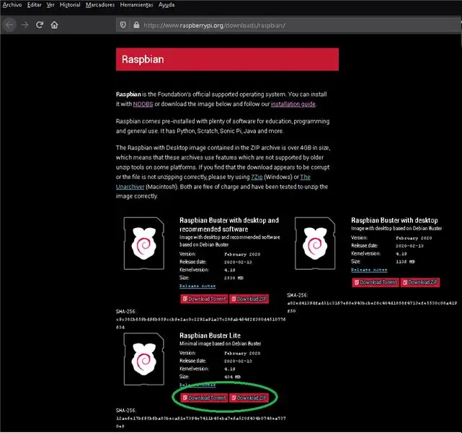Click SD card image of recommended software edition

[x=143, y=243]
